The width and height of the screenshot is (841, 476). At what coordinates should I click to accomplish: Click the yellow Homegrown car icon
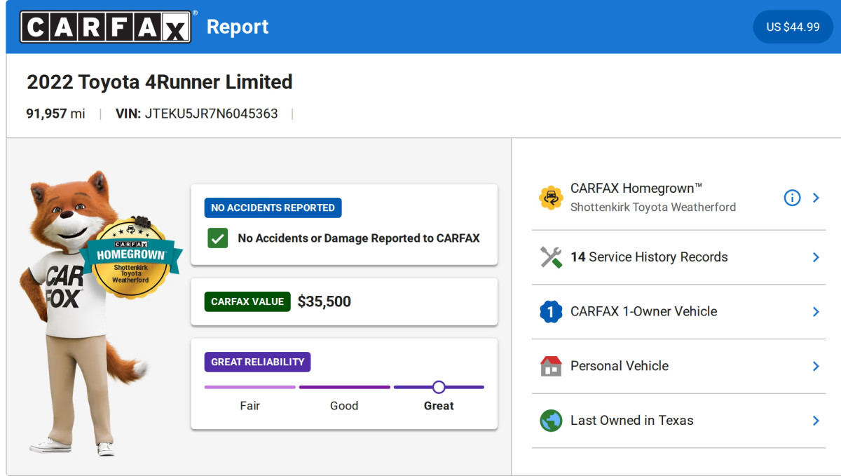[551, 198]
